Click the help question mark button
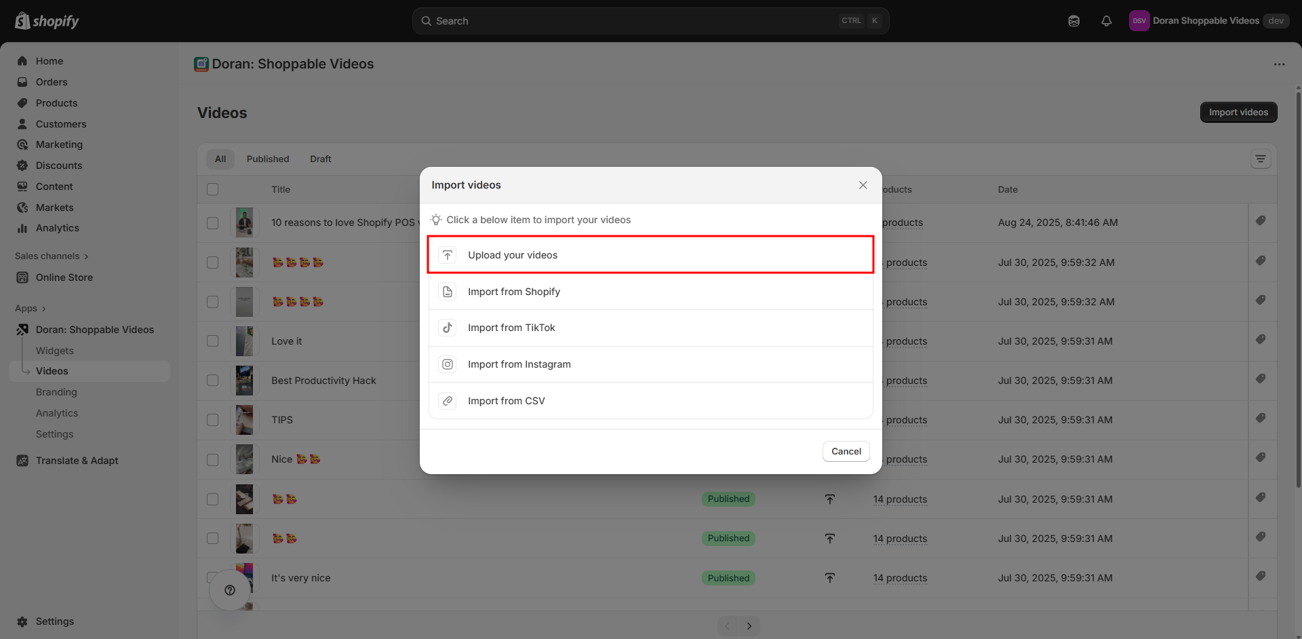Image resolution: width=1302 pixels, height=639 pixels. coord(230,590)
